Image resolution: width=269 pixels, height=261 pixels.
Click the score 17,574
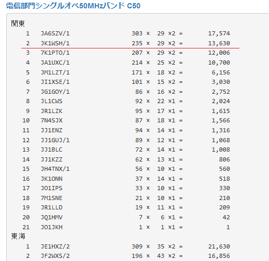[219, 33]
